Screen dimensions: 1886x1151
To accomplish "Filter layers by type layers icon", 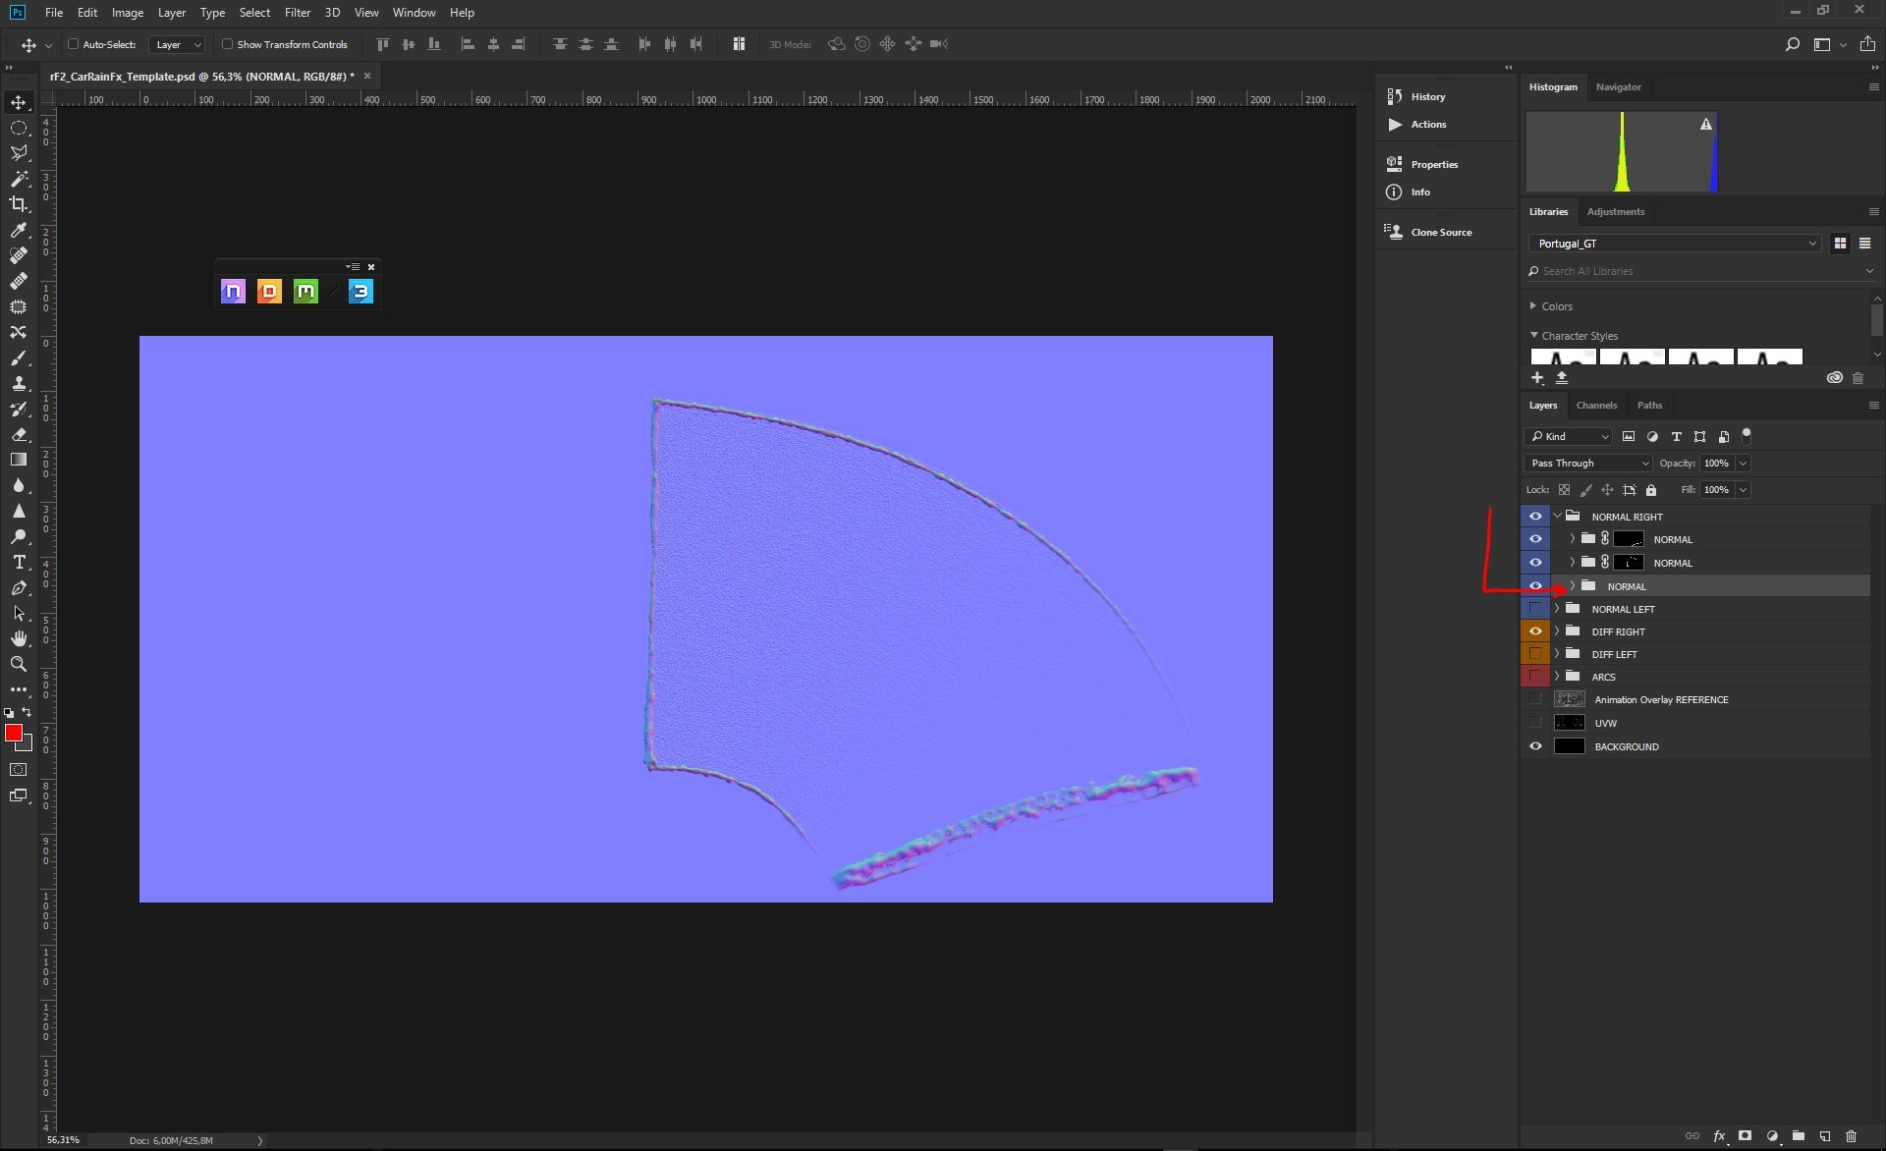I will 1677,437.
